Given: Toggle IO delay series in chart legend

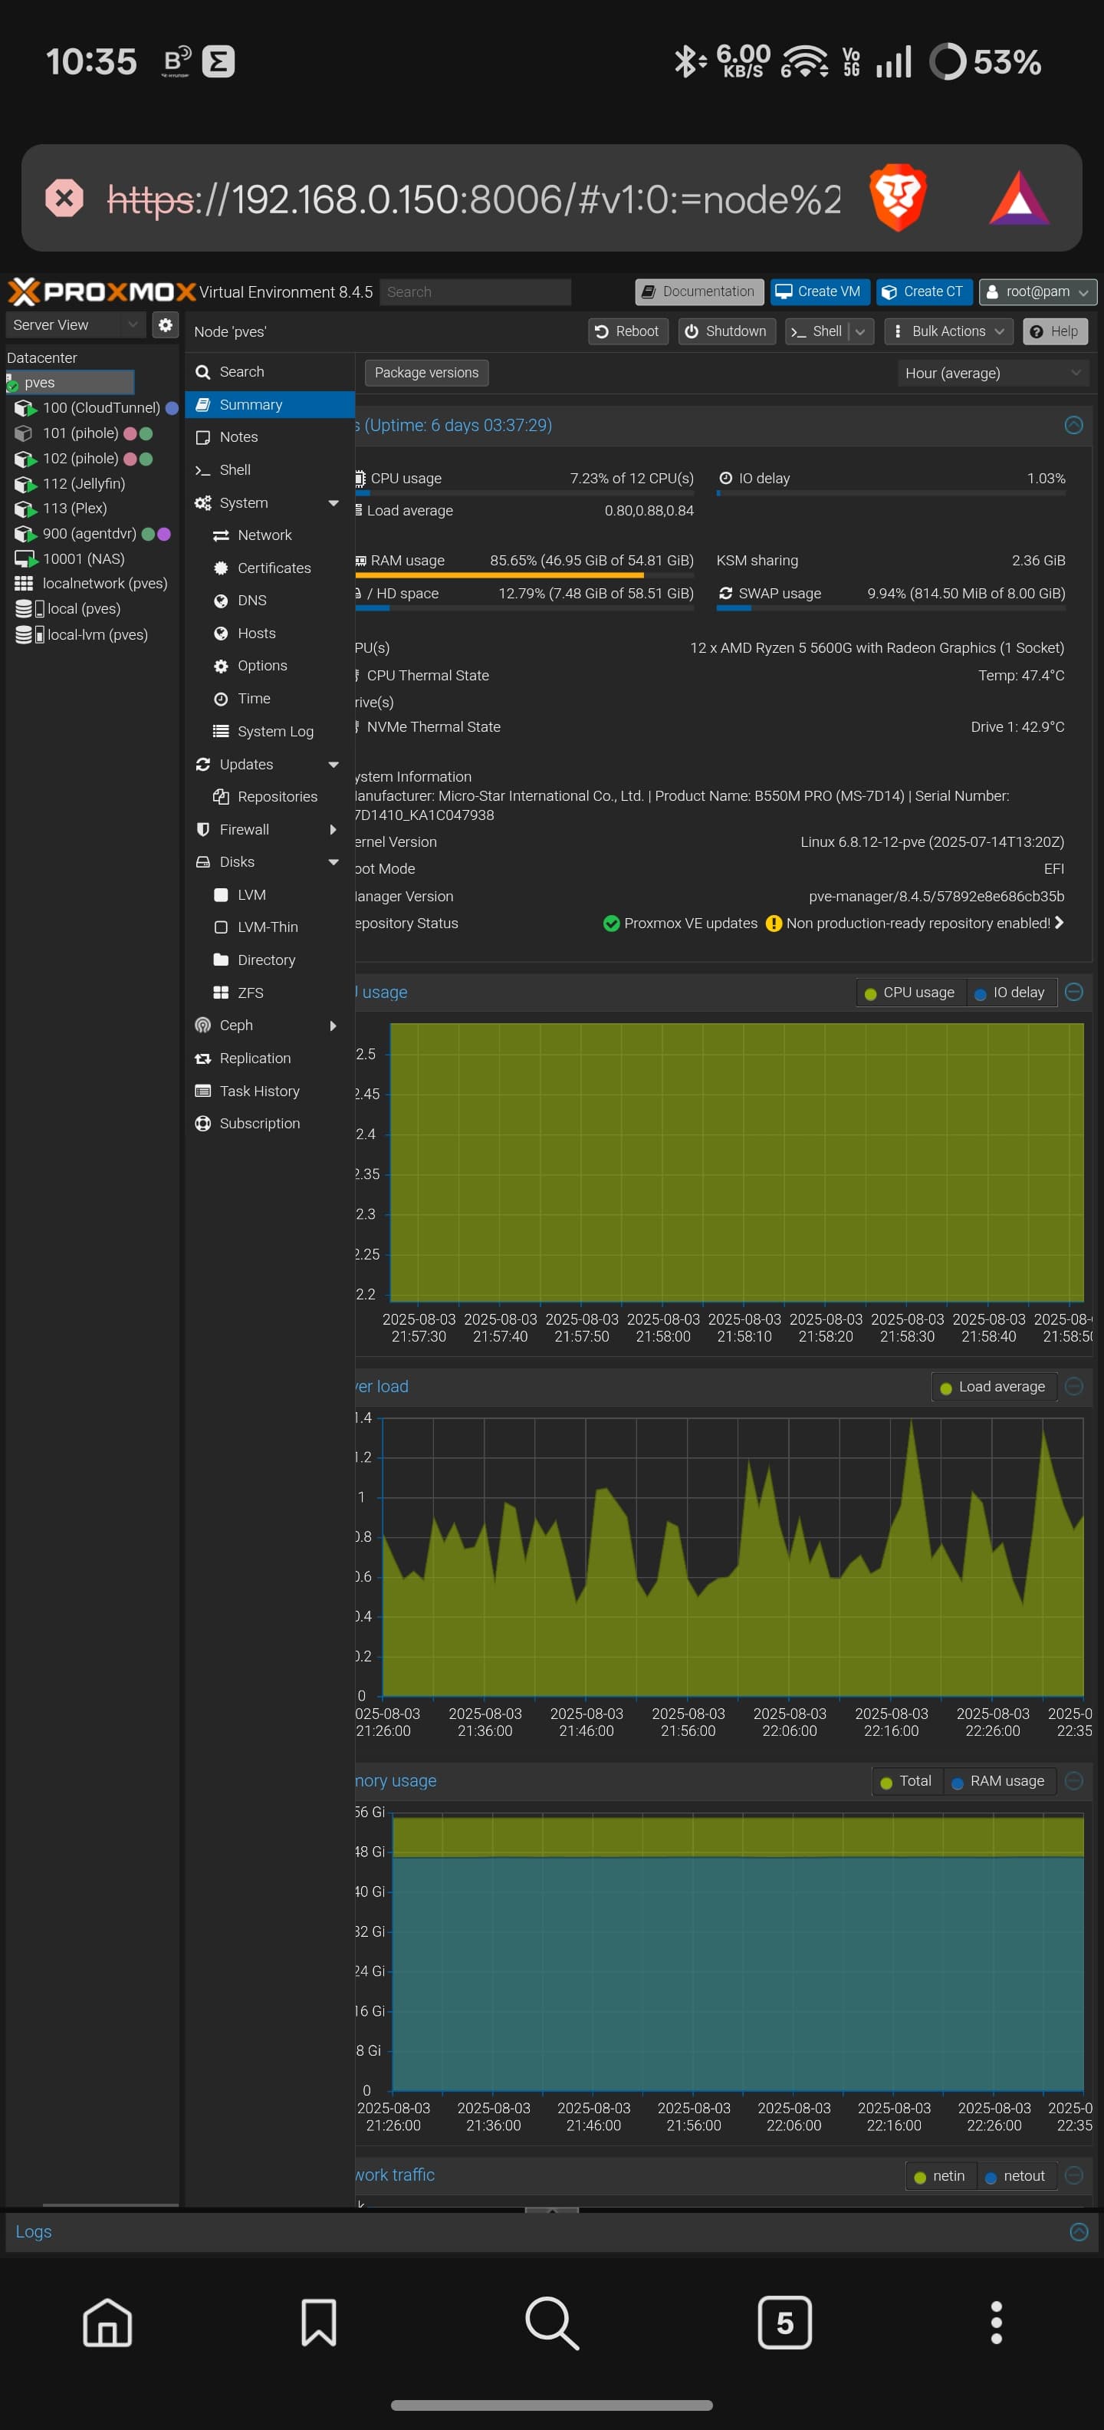Looking at the screenshot, I should pos(1010,993).
